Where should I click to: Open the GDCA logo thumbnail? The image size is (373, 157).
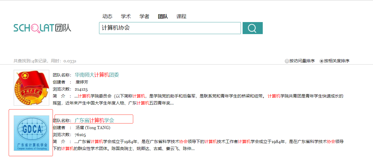click(31, 133)
